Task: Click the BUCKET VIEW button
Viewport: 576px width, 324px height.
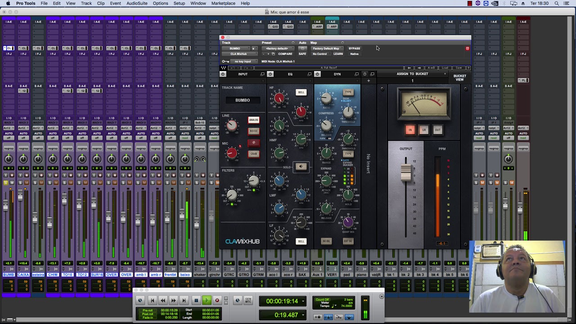Action: pos(459,78)
